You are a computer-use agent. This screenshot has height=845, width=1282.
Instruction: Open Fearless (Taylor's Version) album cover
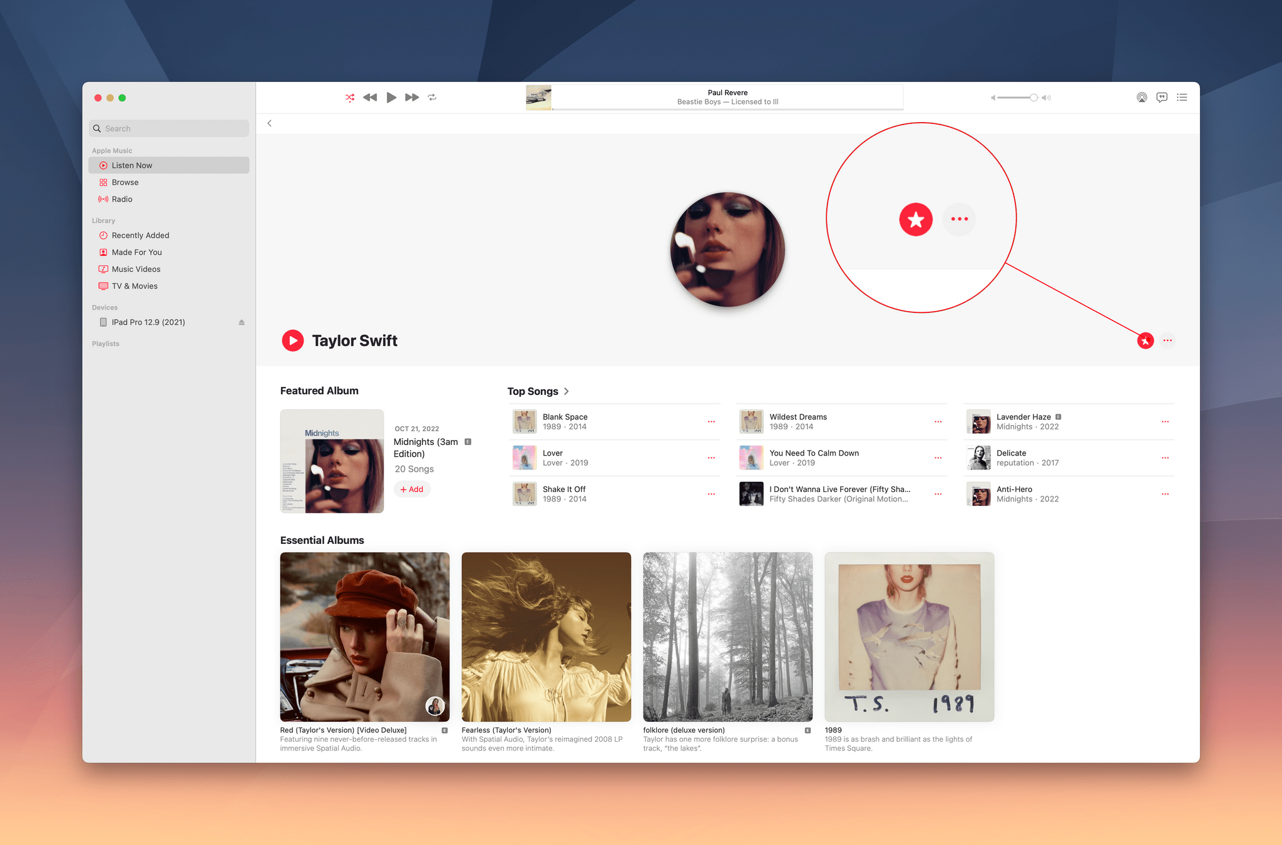tap(546, 637)
